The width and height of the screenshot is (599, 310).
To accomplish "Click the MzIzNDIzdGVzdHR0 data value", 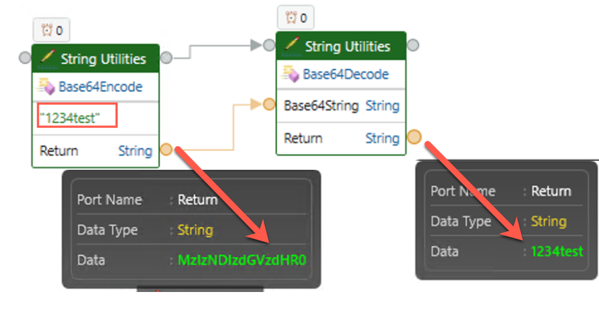I will click(x=242, y=260).
